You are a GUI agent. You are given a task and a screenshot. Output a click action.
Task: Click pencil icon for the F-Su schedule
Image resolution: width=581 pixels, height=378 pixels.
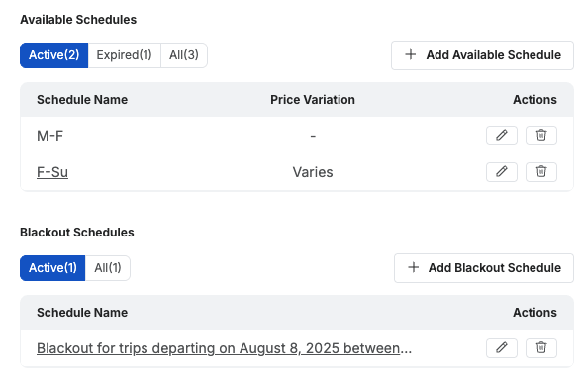(502, 172)
